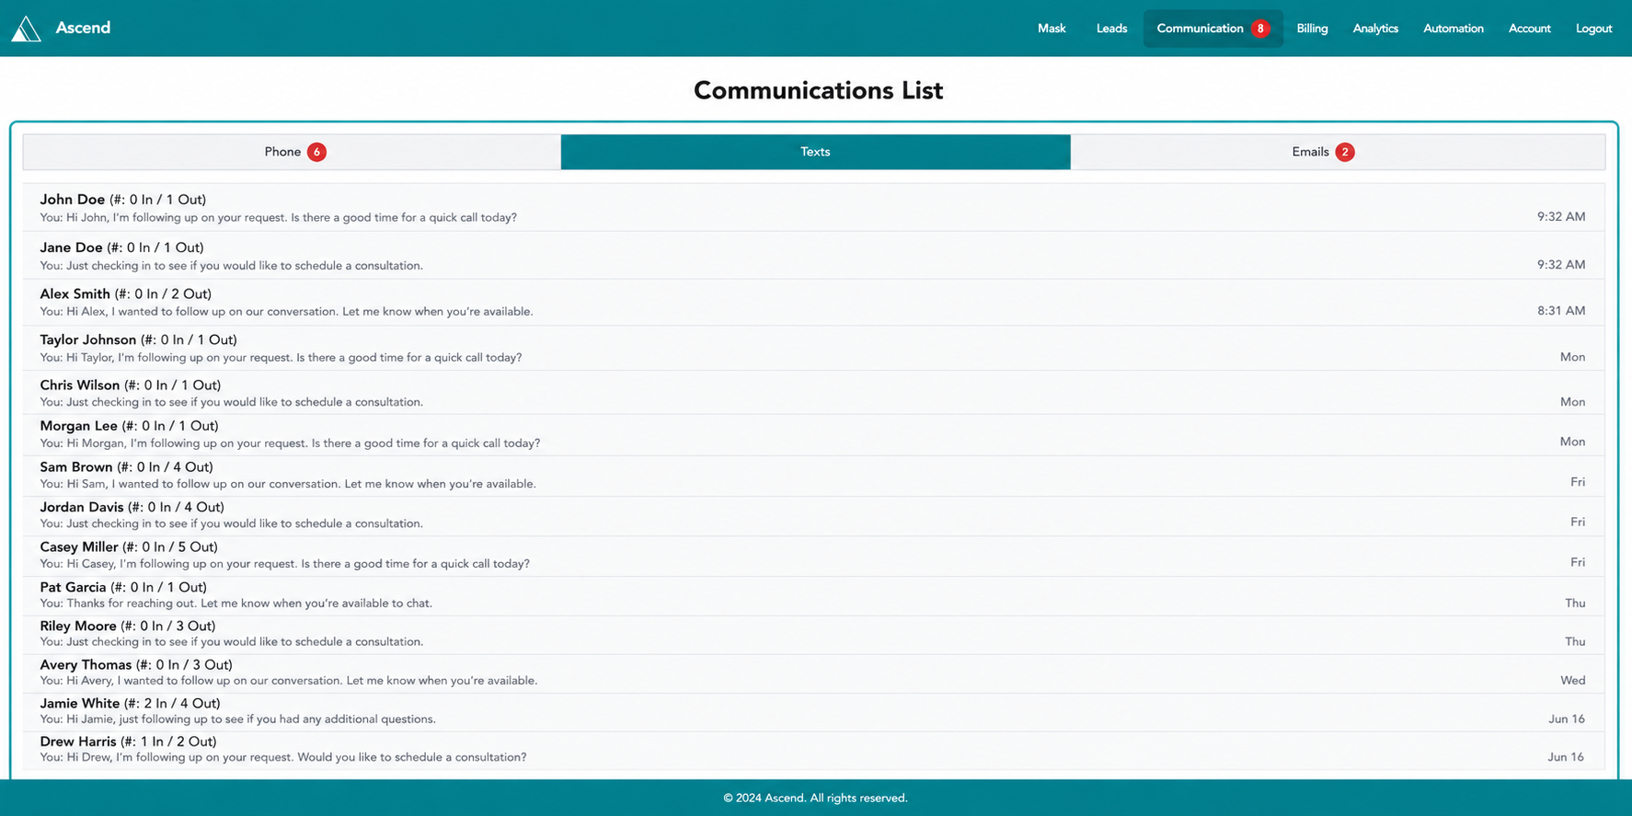Switch to the Emails tab

pos(1338,152)
